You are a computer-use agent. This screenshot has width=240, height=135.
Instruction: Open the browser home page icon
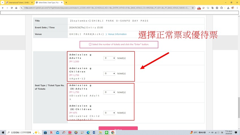(x=16, y=8)
